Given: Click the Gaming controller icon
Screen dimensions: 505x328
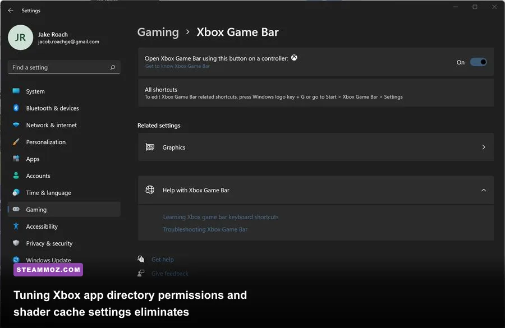Looking at the screenshot, I should pos(16,209).
